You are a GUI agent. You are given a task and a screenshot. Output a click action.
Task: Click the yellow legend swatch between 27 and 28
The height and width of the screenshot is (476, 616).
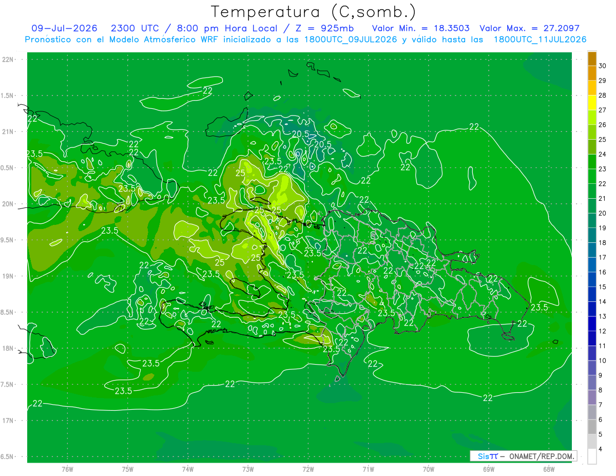tap(592, 103)
